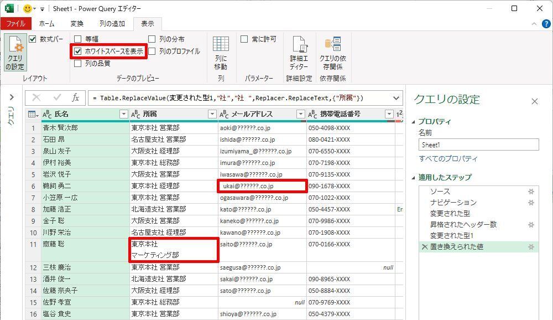Click the すべてのプロパティ link
The height and width of the screenshot is (320, 553).
point(448,159)
